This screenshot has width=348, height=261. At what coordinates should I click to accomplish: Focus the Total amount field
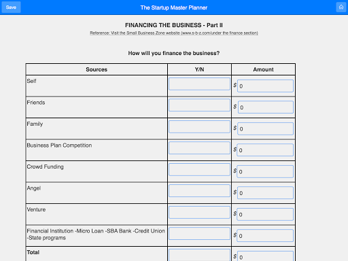[x=265, y=256]
